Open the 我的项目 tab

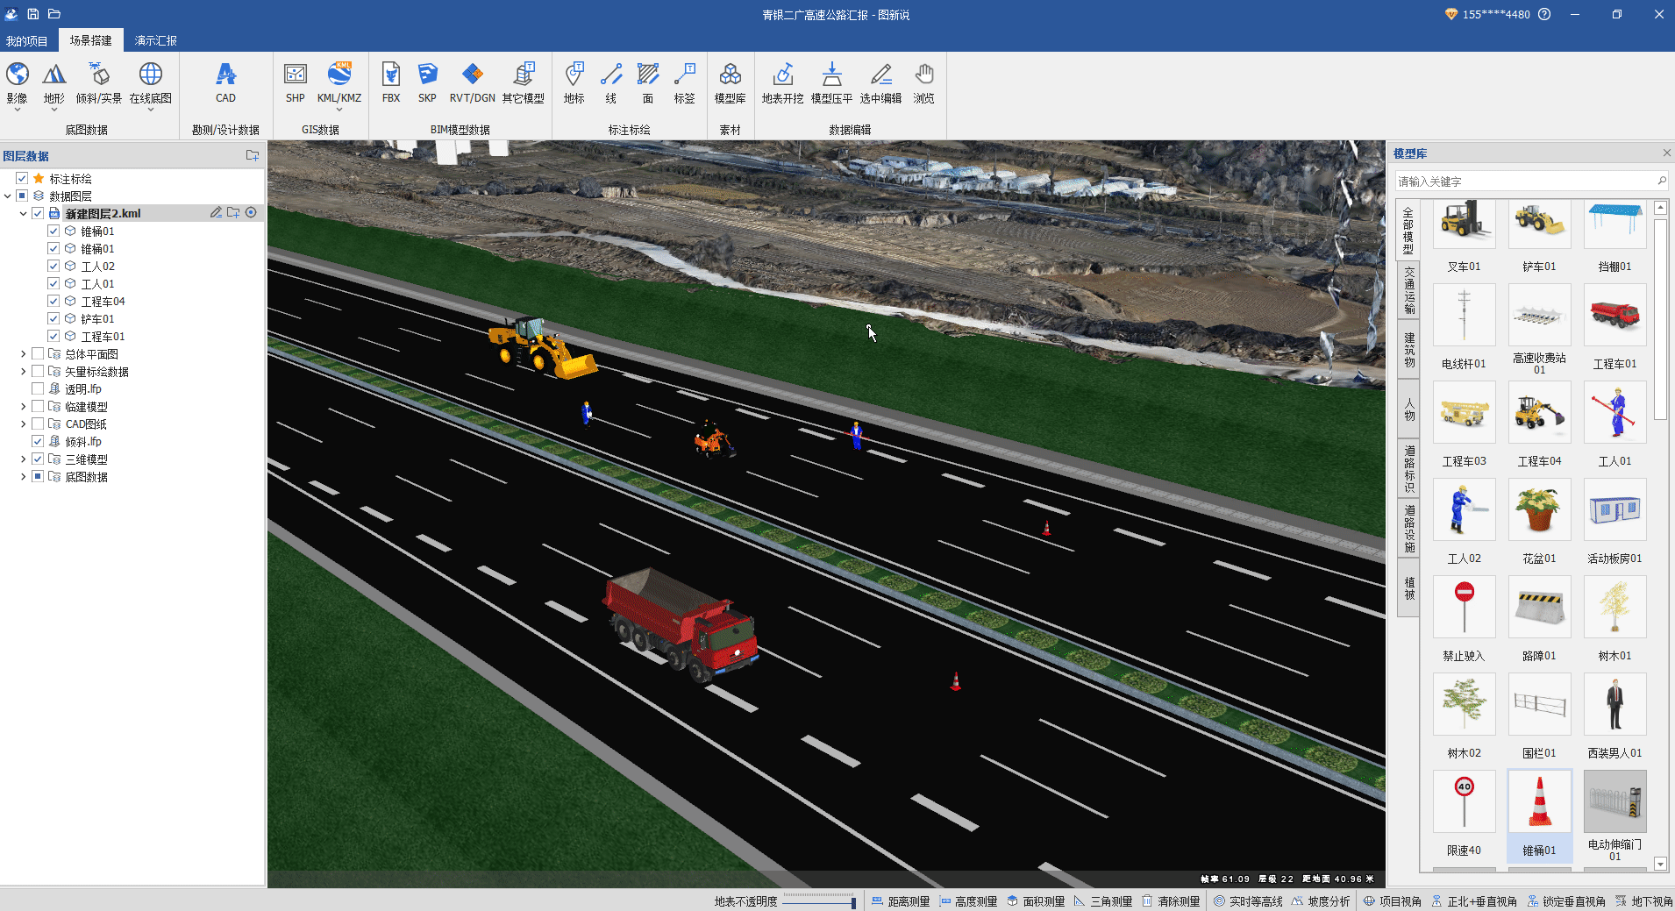pos(27,40)
